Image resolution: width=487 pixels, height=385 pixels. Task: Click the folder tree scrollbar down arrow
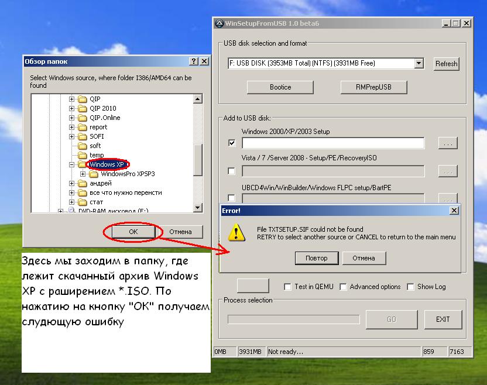coord(198,208)
